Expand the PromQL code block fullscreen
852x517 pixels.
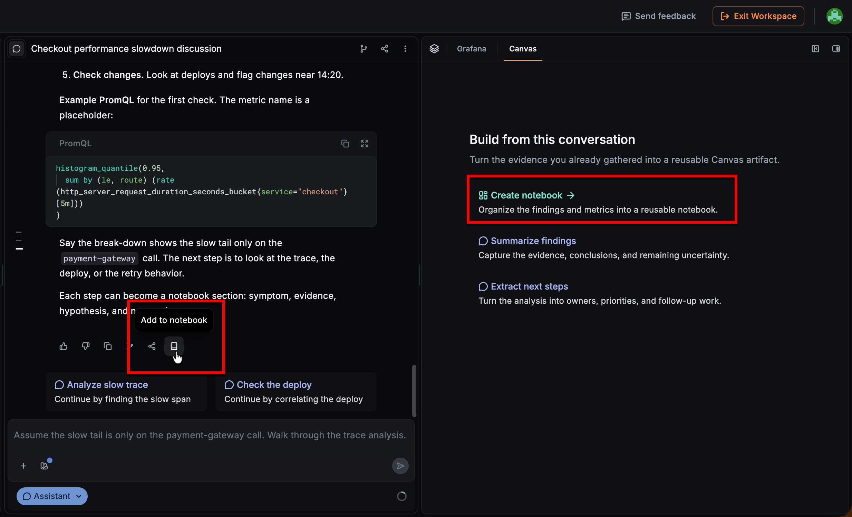pyautogui.click(x=365, y=144)
